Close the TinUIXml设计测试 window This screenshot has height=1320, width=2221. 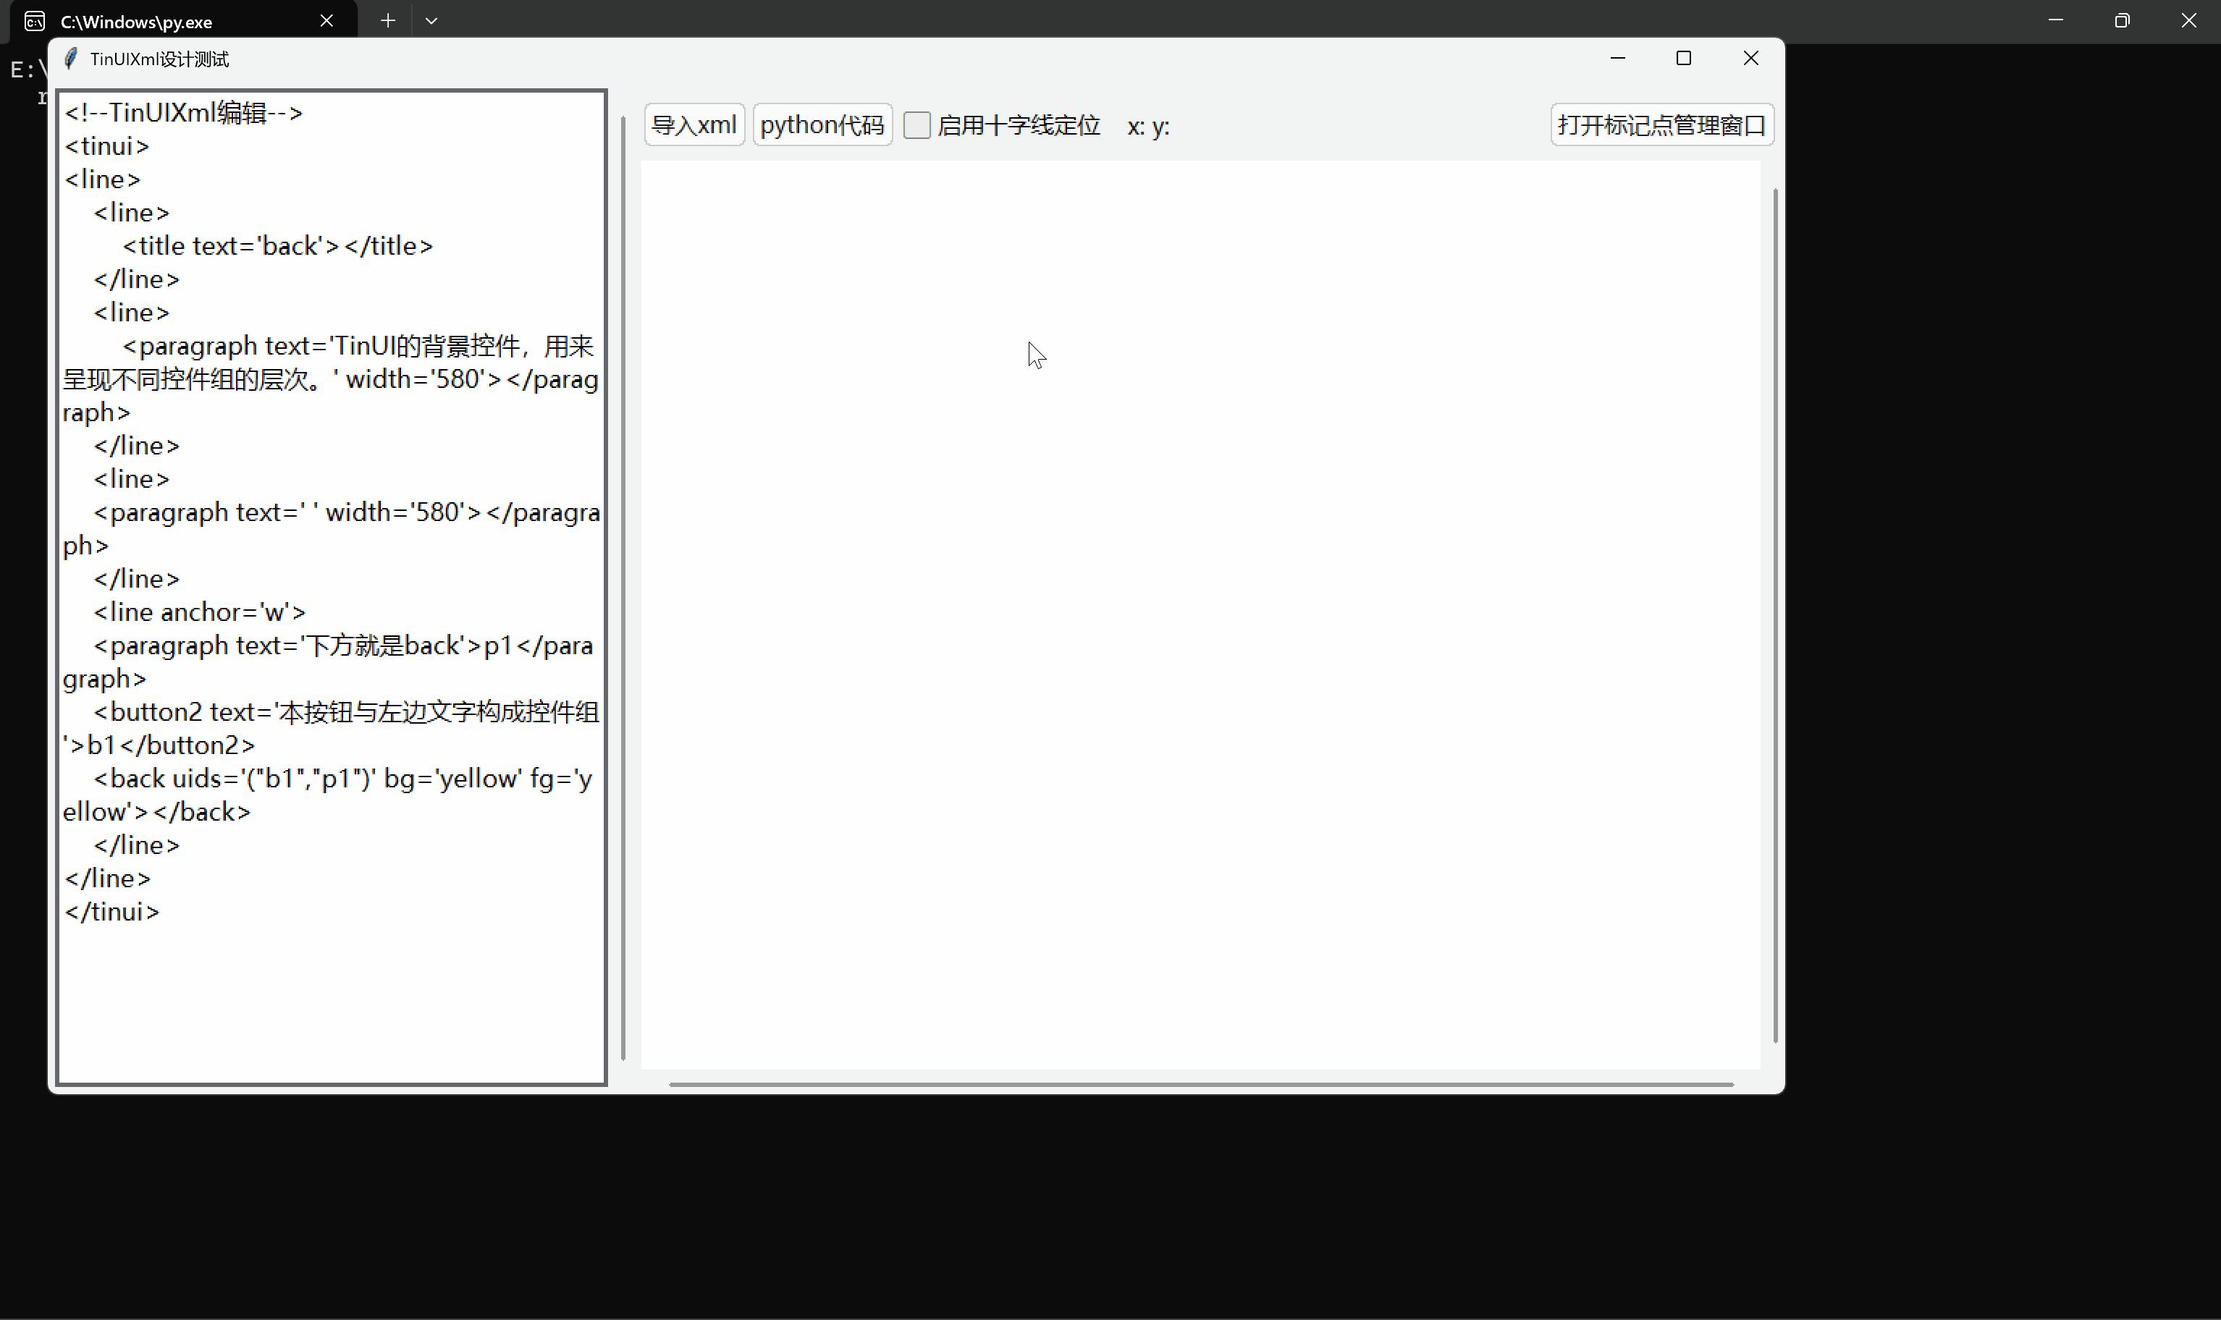click(1750, 59)
